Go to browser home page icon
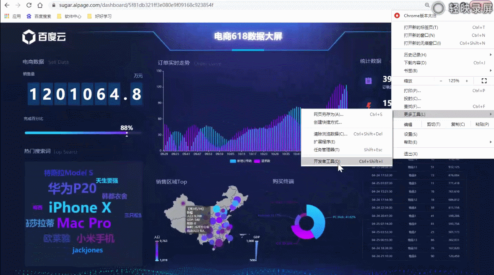This screenshot has width=494, height=275. point(40,5)
